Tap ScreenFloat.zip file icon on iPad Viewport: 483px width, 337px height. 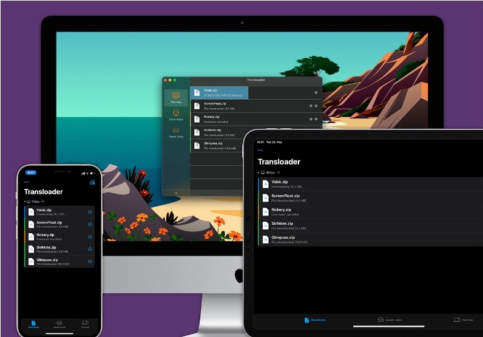[x=266, y=198]
